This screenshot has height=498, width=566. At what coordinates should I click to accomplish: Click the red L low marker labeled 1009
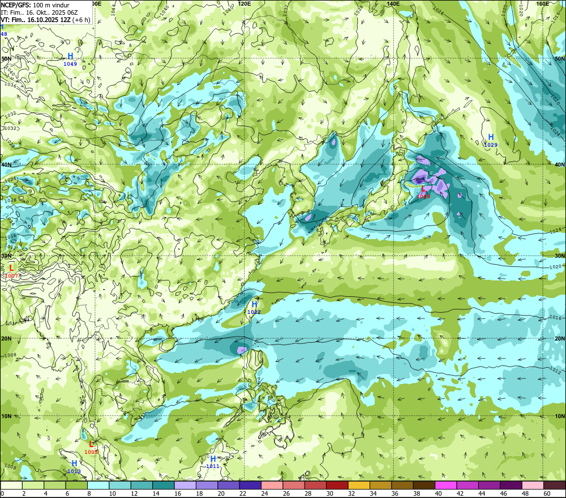point(423,189)
